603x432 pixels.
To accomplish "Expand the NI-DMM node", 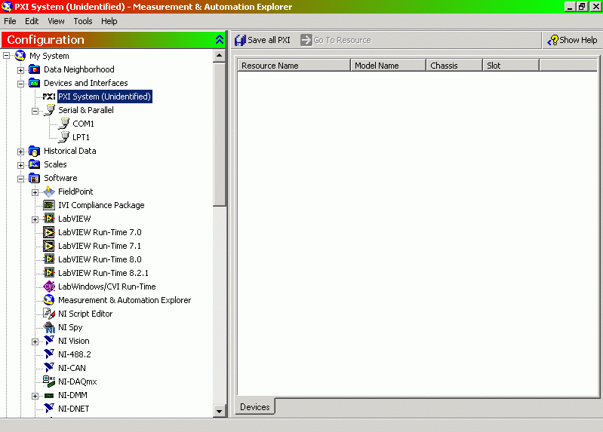I will pyautogui.click(x=35, y=396).
